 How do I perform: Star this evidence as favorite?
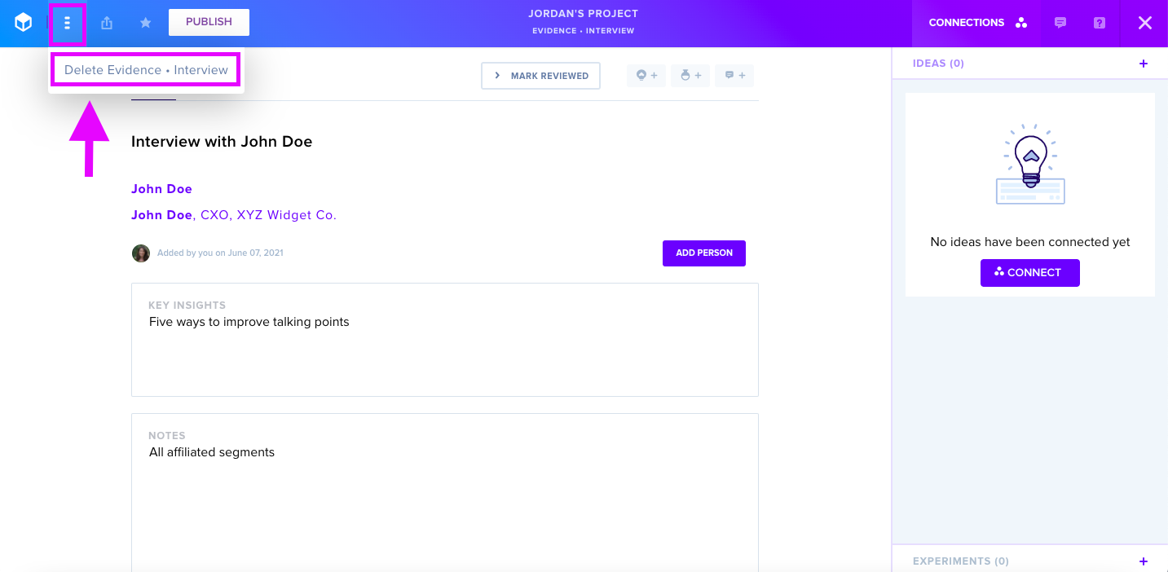(146, 23)
